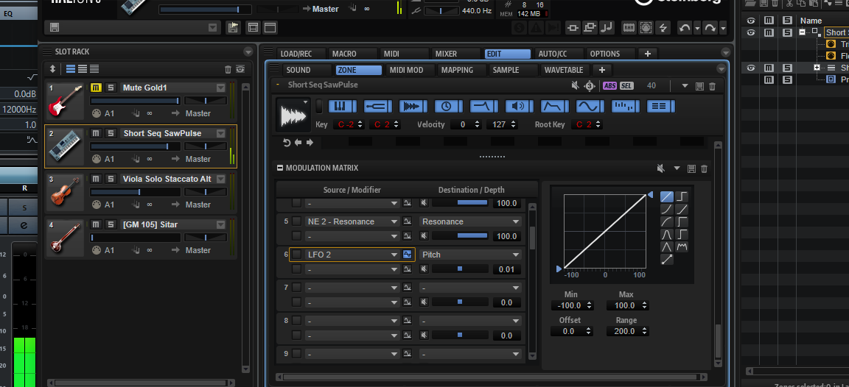Viewport: 849px width, 387px height.
Task: Delete the Modulation Matrix preset trash icon
Action: (704, 168)
